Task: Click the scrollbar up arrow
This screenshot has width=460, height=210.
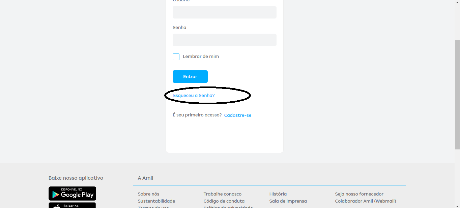Action: (457, 2)
